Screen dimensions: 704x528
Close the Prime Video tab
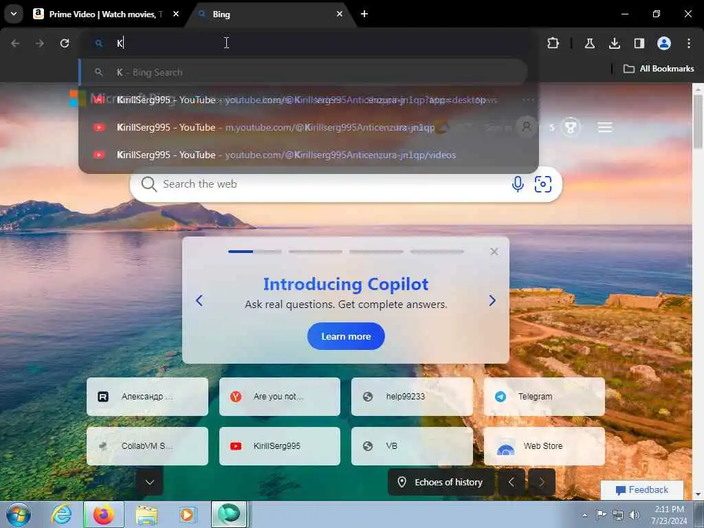tap(176, 14)
